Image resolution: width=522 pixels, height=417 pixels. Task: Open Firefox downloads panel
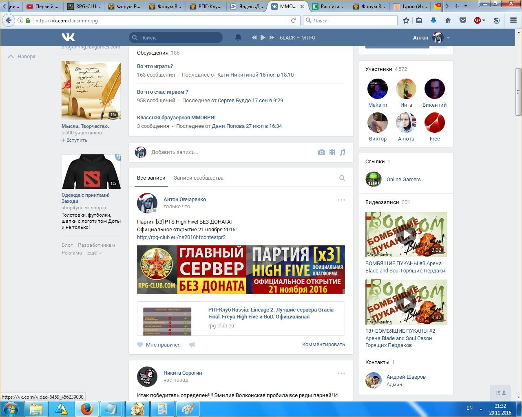click(x=434, y=20)
